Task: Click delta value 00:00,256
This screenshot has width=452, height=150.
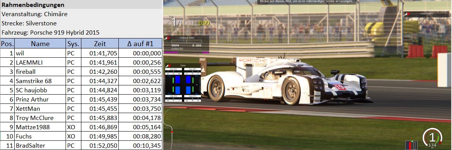Action: (147, 62)
